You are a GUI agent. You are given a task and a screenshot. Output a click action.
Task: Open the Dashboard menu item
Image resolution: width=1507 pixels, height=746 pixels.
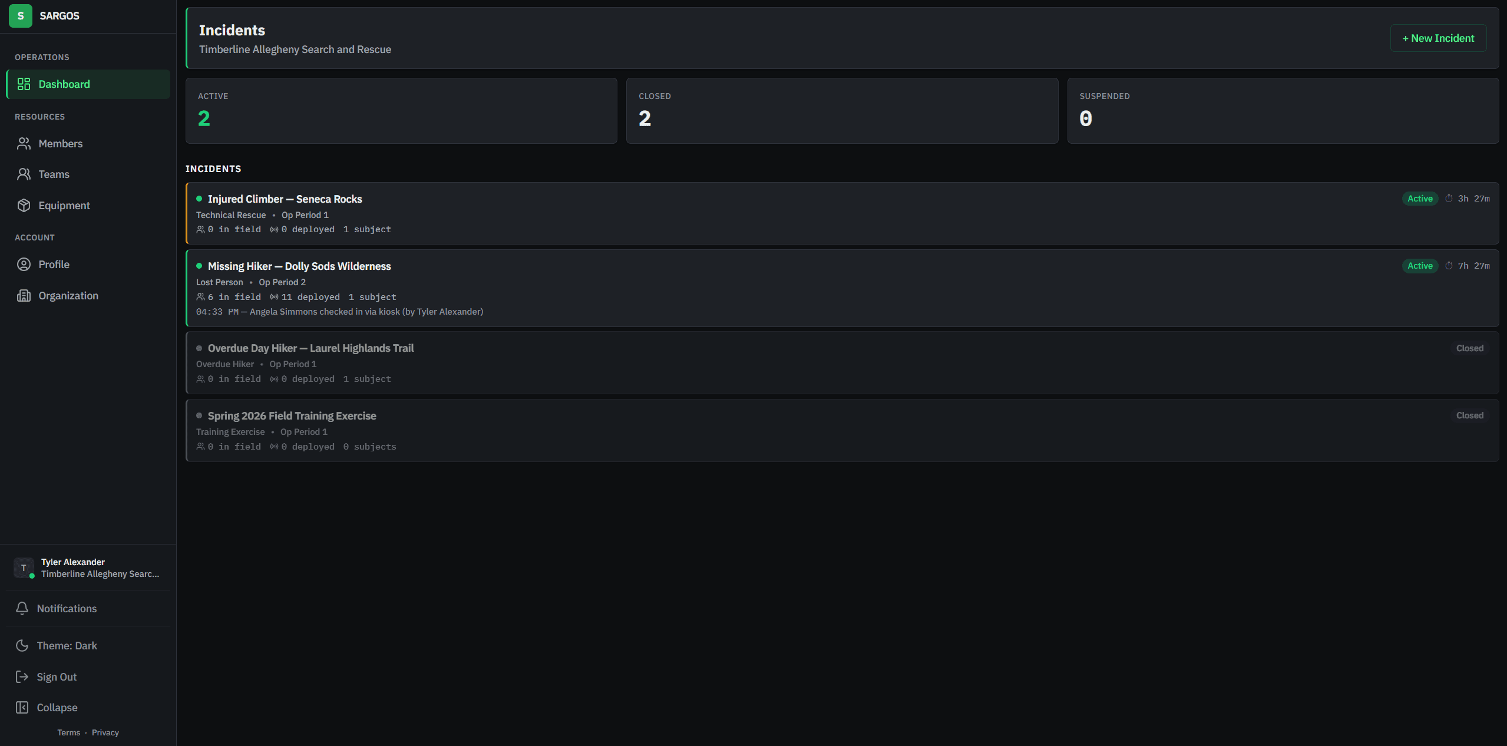pos(88,84)
